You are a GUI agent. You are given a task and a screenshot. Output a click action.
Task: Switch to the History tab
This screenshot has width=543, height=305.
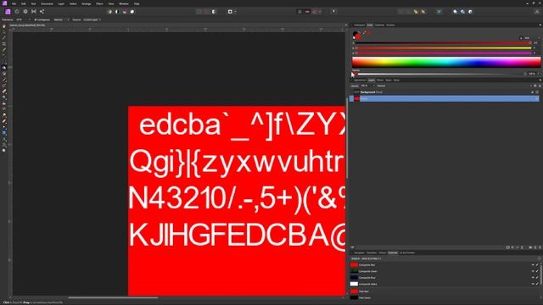pyautogui.click(x=383, y=252)
